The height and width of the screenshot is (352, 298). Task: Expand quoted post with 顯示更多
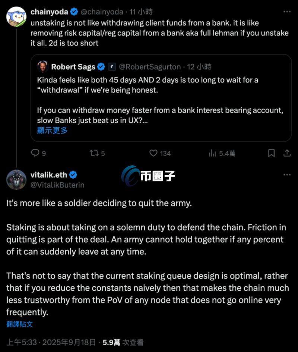tap(53, 130)
